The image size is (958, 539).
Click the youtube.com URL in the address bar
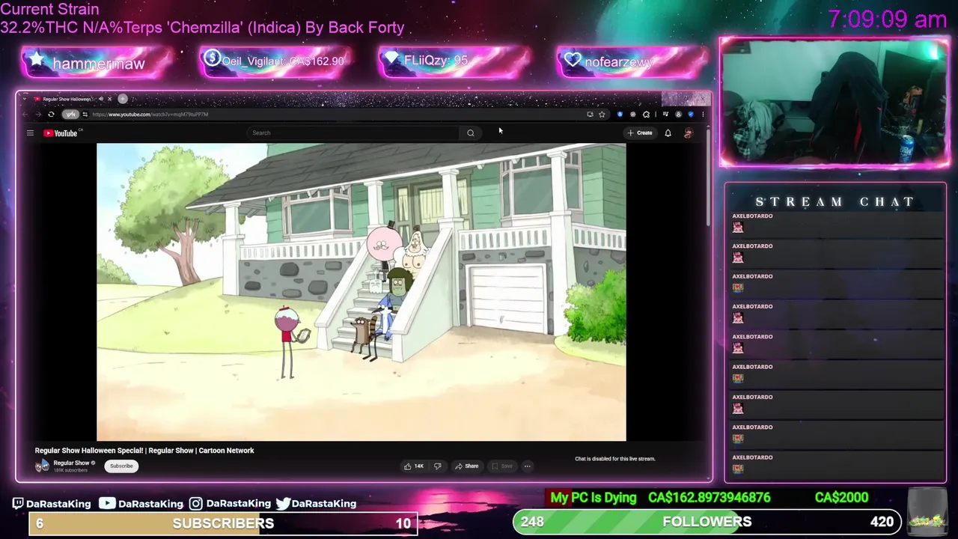coord(150,115)
